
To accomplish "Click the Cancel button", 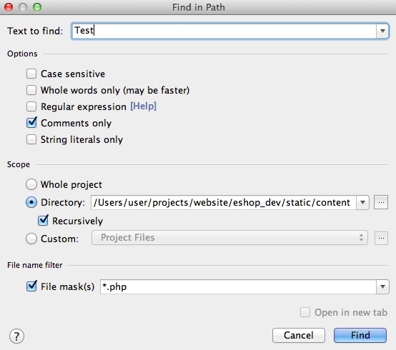I will pos(299,335).
